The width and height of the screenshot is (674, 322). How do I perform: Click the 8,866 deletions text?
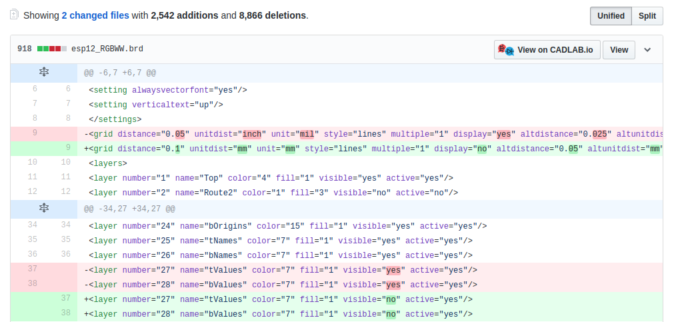tap(273, 15)
